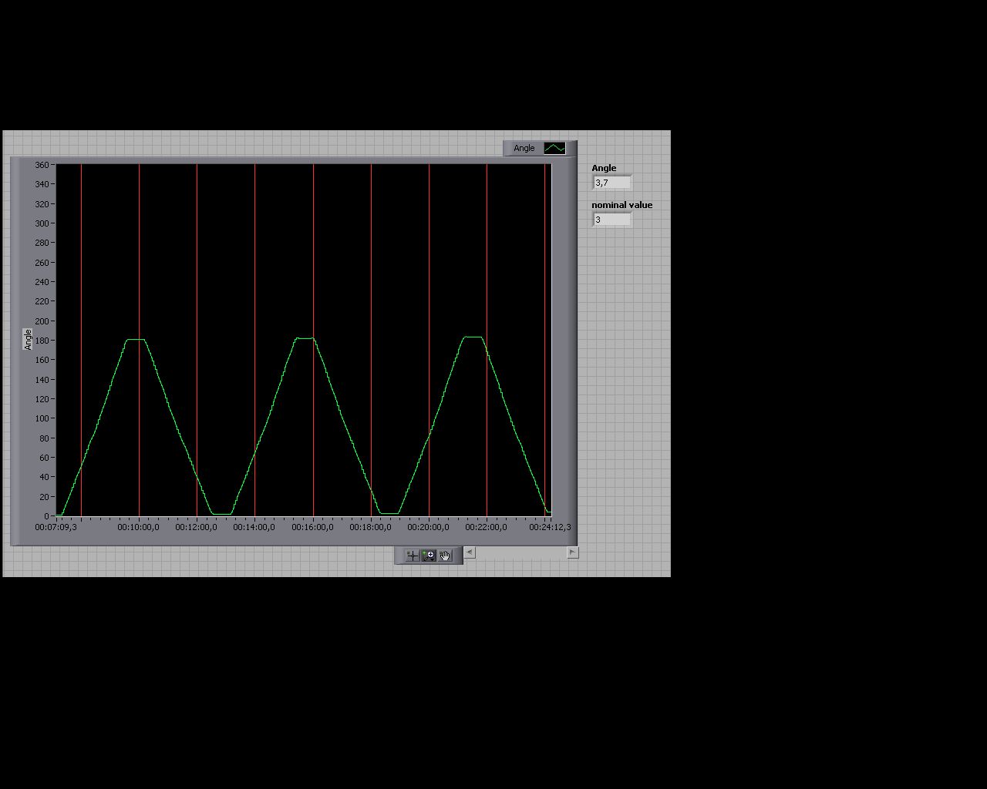Screen dimensions: 987x789
Task: Click the nominal value field showing 3
Action: [x=612, y=220]
